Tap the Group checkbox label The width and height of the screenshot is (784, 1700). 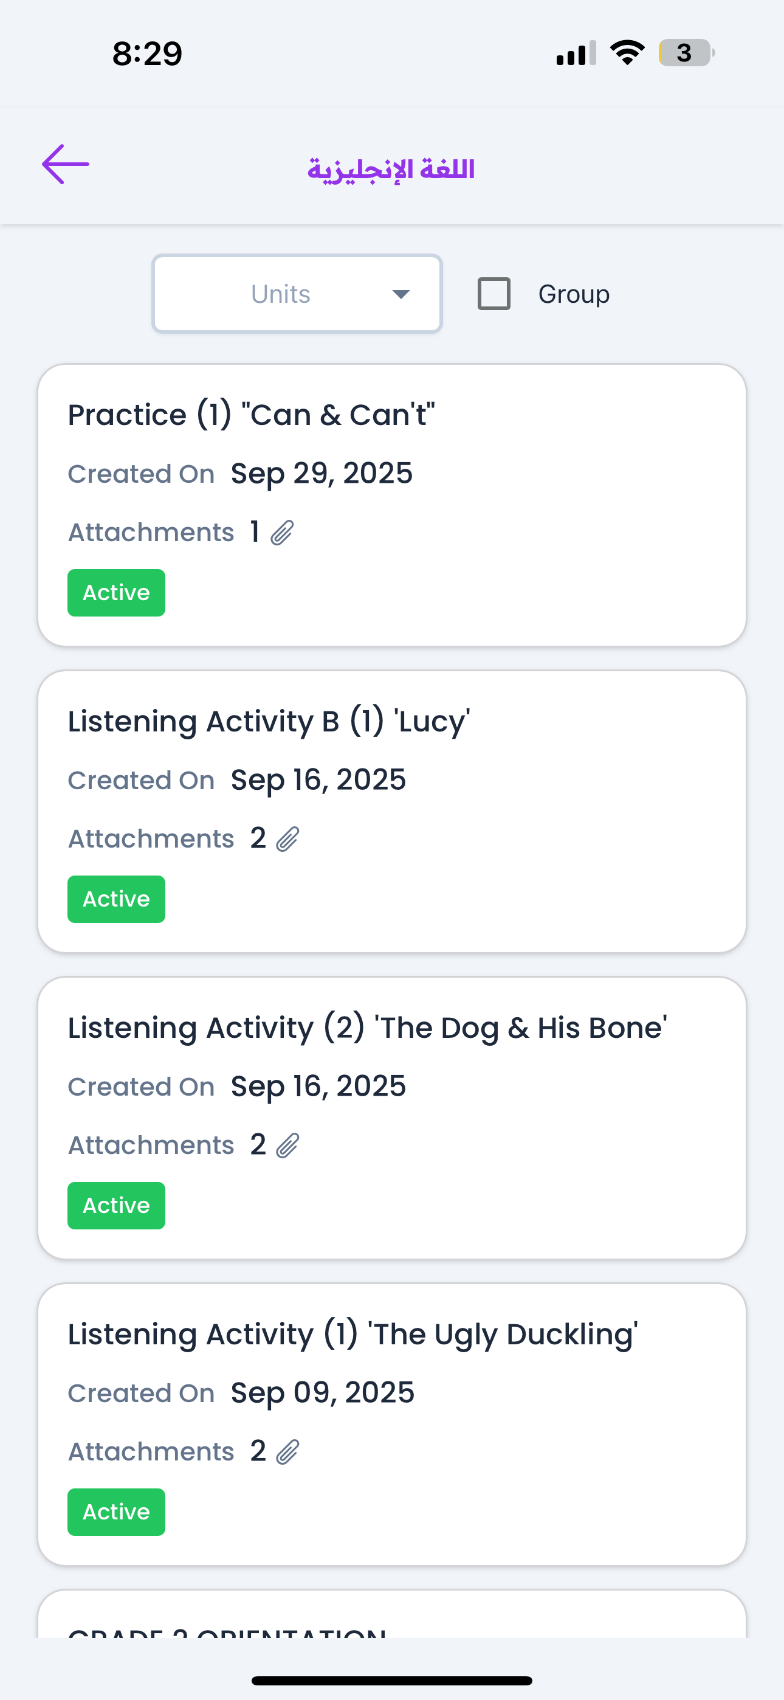[574, 294]
